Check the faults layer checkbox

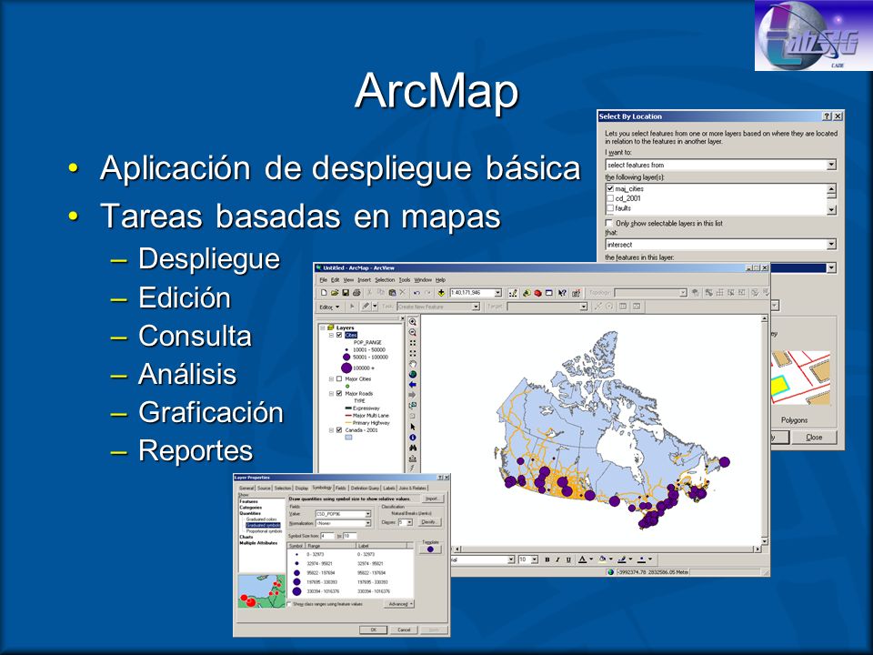coord(610,207)
